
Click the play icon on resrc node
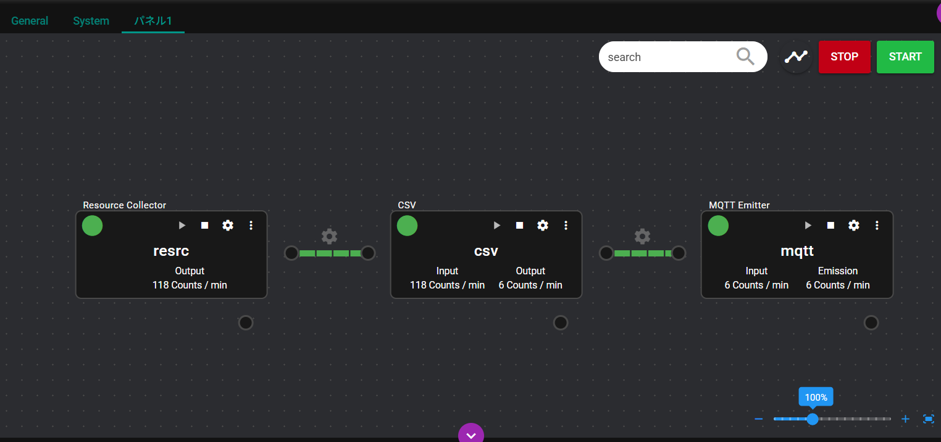(x=182, y=226)
